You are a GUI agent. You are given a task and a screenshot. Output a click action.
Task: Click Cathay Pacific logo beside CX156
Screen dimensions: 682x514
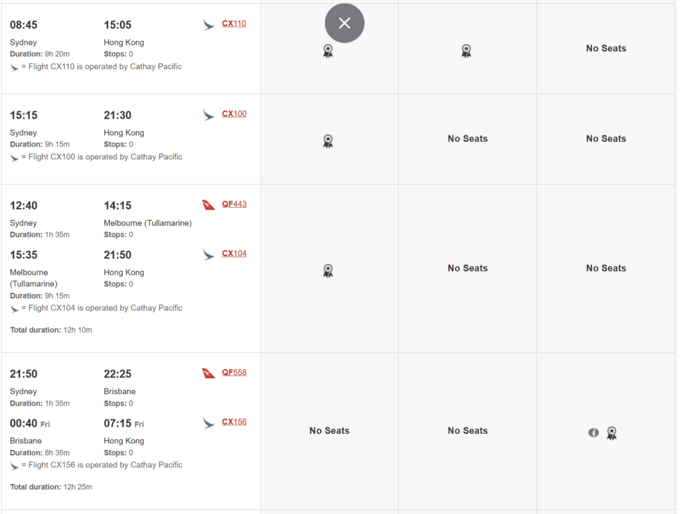208,423
